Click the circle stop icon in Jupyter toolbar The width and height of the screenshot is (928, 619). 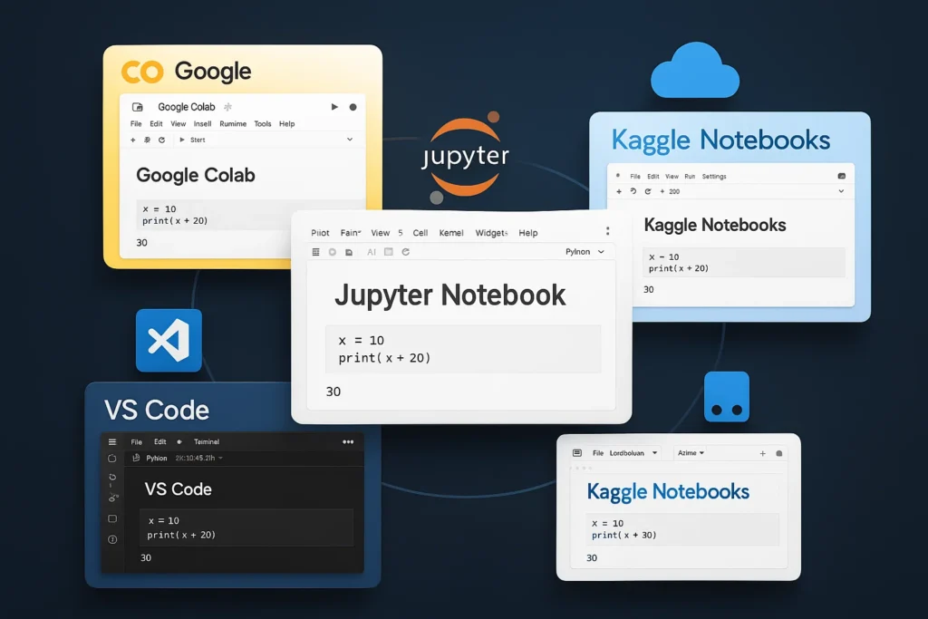[333, 252]
